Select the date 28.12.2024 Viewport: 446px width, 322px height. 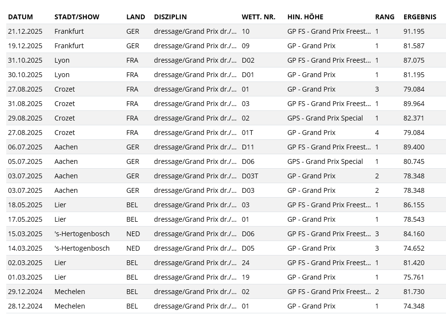(25, 307)
